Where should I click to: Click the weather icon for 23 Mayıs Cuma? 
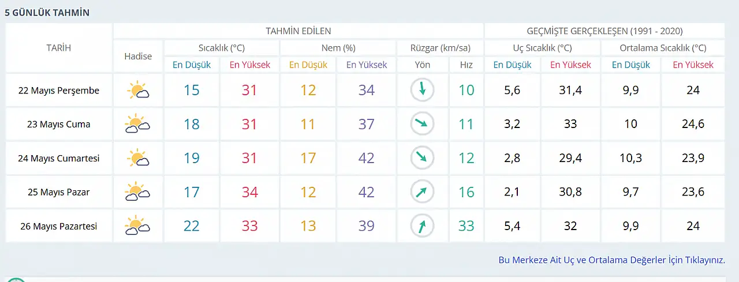(138, 124)
